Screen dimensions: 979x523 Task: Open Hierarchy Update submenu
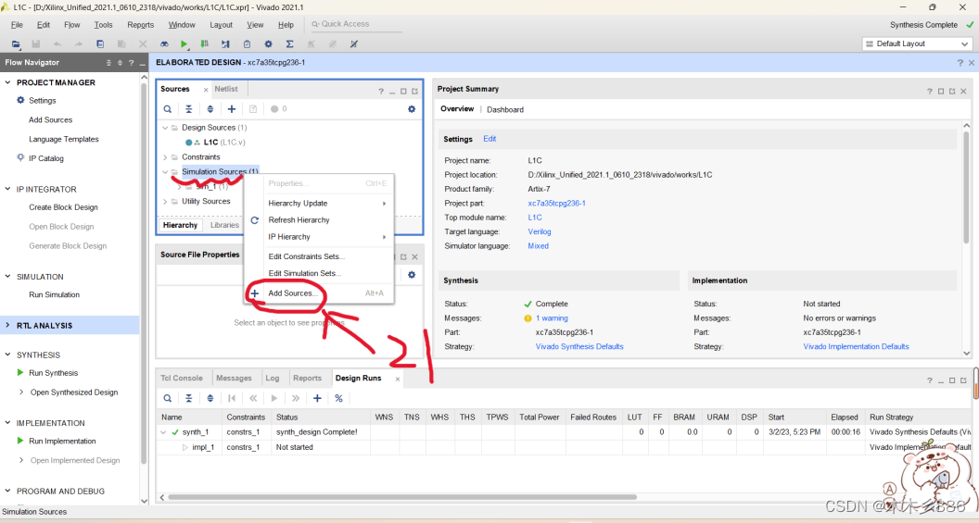tap(319, 204)
